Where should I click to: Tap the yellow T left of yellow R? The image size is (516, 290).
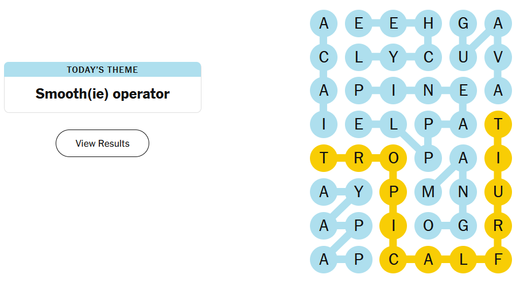tap(324, 158)
